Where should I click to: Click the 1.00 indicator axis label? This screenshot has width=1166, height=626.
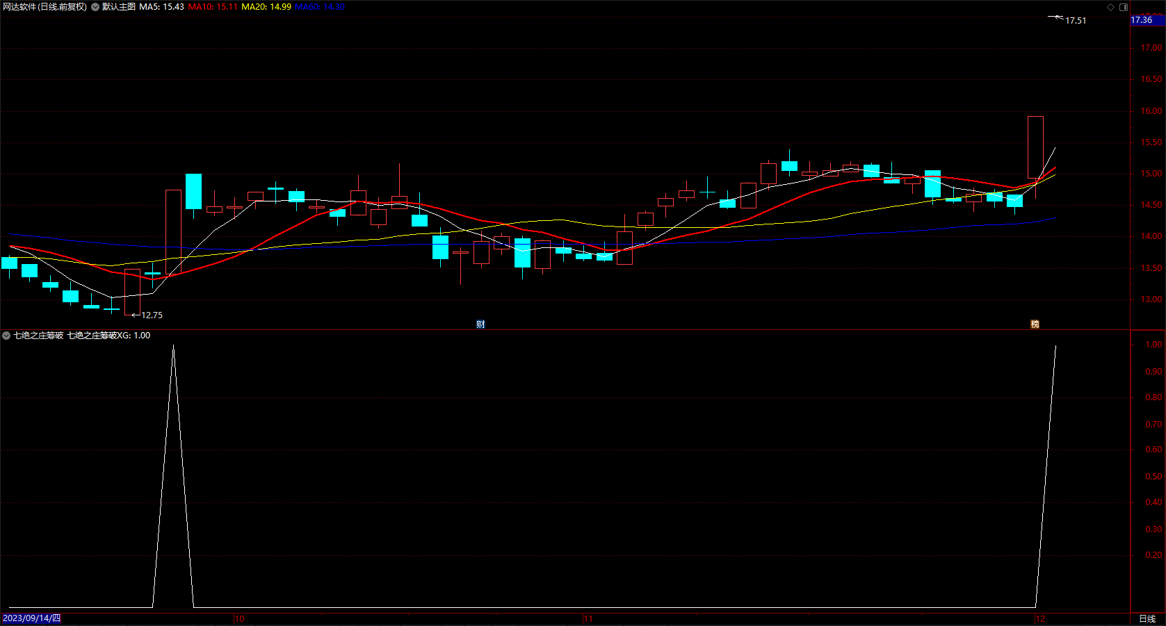(x=1154, y=345)
